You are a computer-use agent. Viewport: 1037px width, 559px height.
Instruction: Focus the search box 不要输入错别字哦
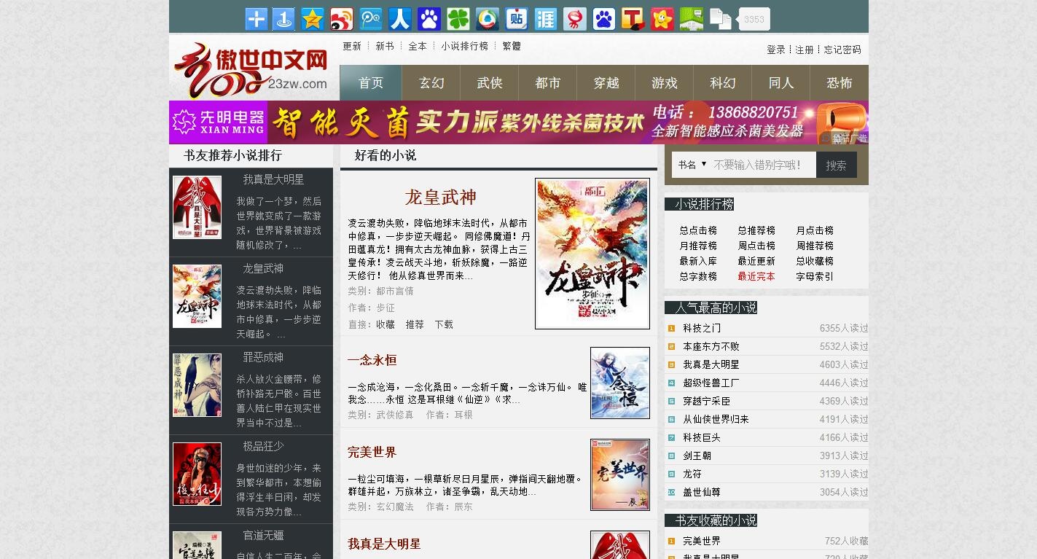pos(762,165)
